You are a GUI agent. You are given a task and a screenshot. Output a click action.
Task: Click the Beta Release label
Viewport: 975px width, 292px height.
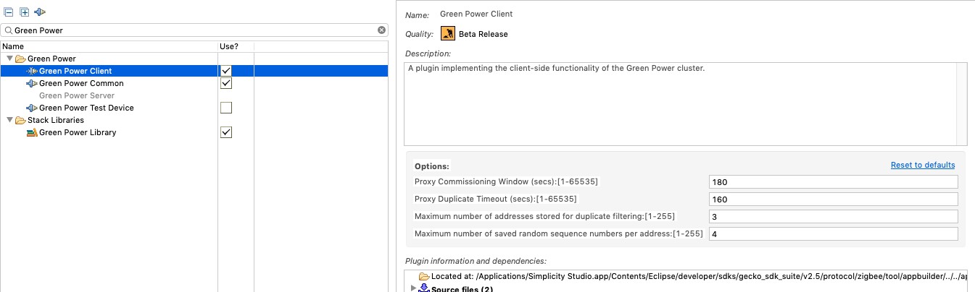pos(484,34)
